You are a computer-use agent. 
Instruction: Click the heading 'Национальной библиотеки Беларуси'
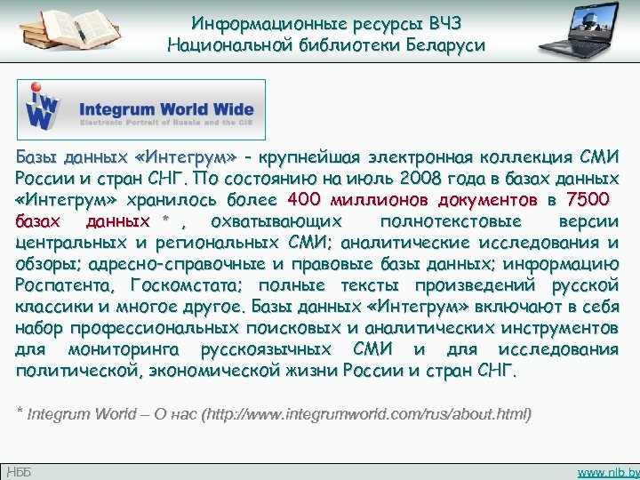326,45
